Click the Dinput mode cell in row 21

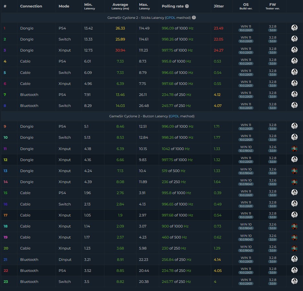pos(65,260)
